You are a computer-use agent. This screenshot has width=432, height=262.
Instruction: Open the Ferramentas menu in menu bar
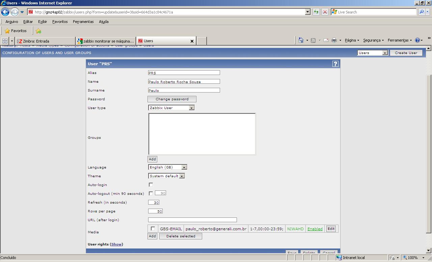click(x=83, y=22)
